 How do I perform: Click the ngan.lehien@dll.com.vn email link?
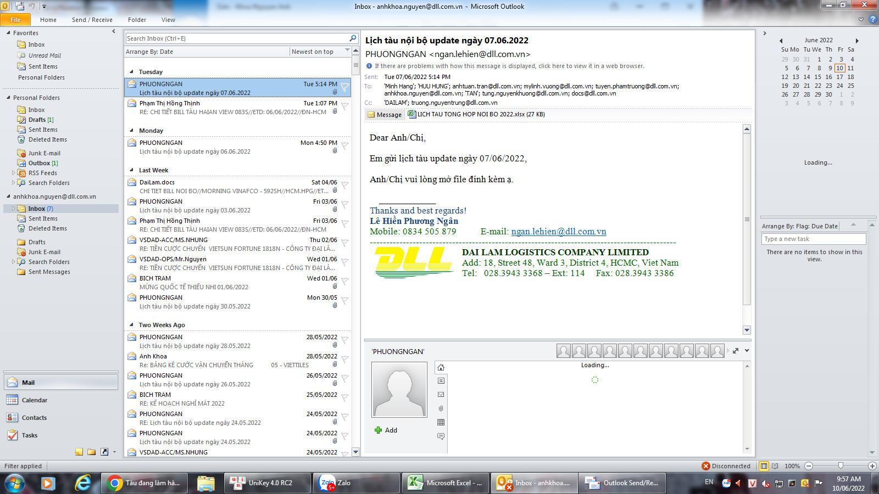coord(559,232)
